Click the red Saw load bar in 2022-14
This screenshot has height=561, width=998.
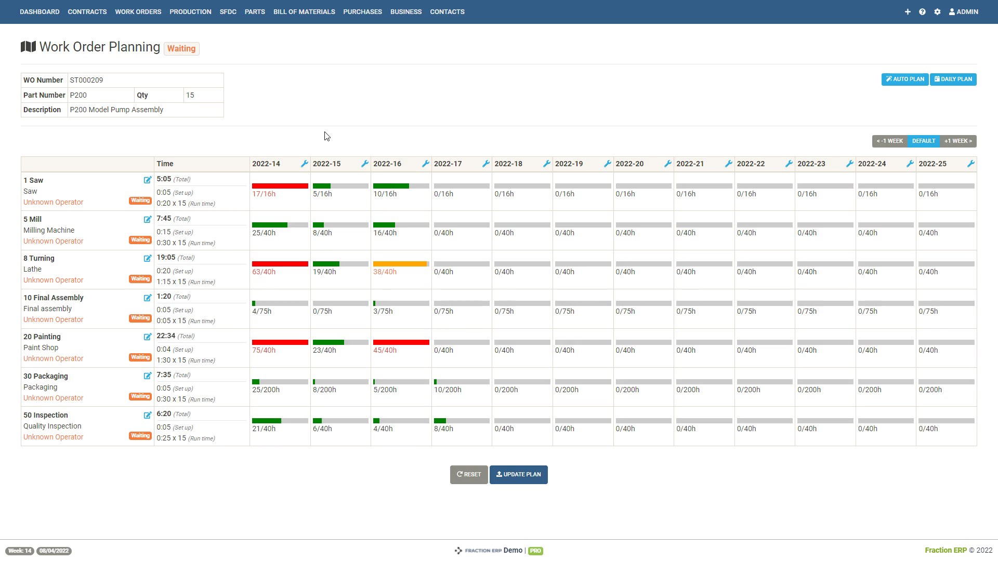pyautogui.click(x=280, y=186)
